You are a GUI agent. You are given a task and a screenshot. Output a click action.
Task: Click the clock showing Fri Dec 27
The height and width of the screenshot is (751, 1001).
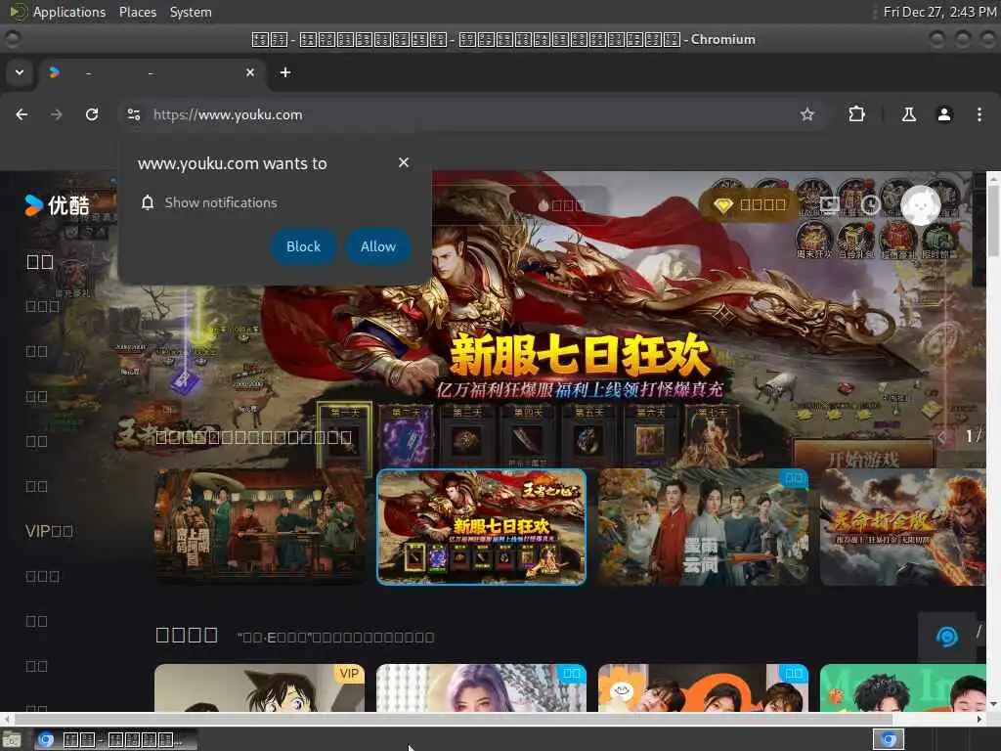point(939,12)
